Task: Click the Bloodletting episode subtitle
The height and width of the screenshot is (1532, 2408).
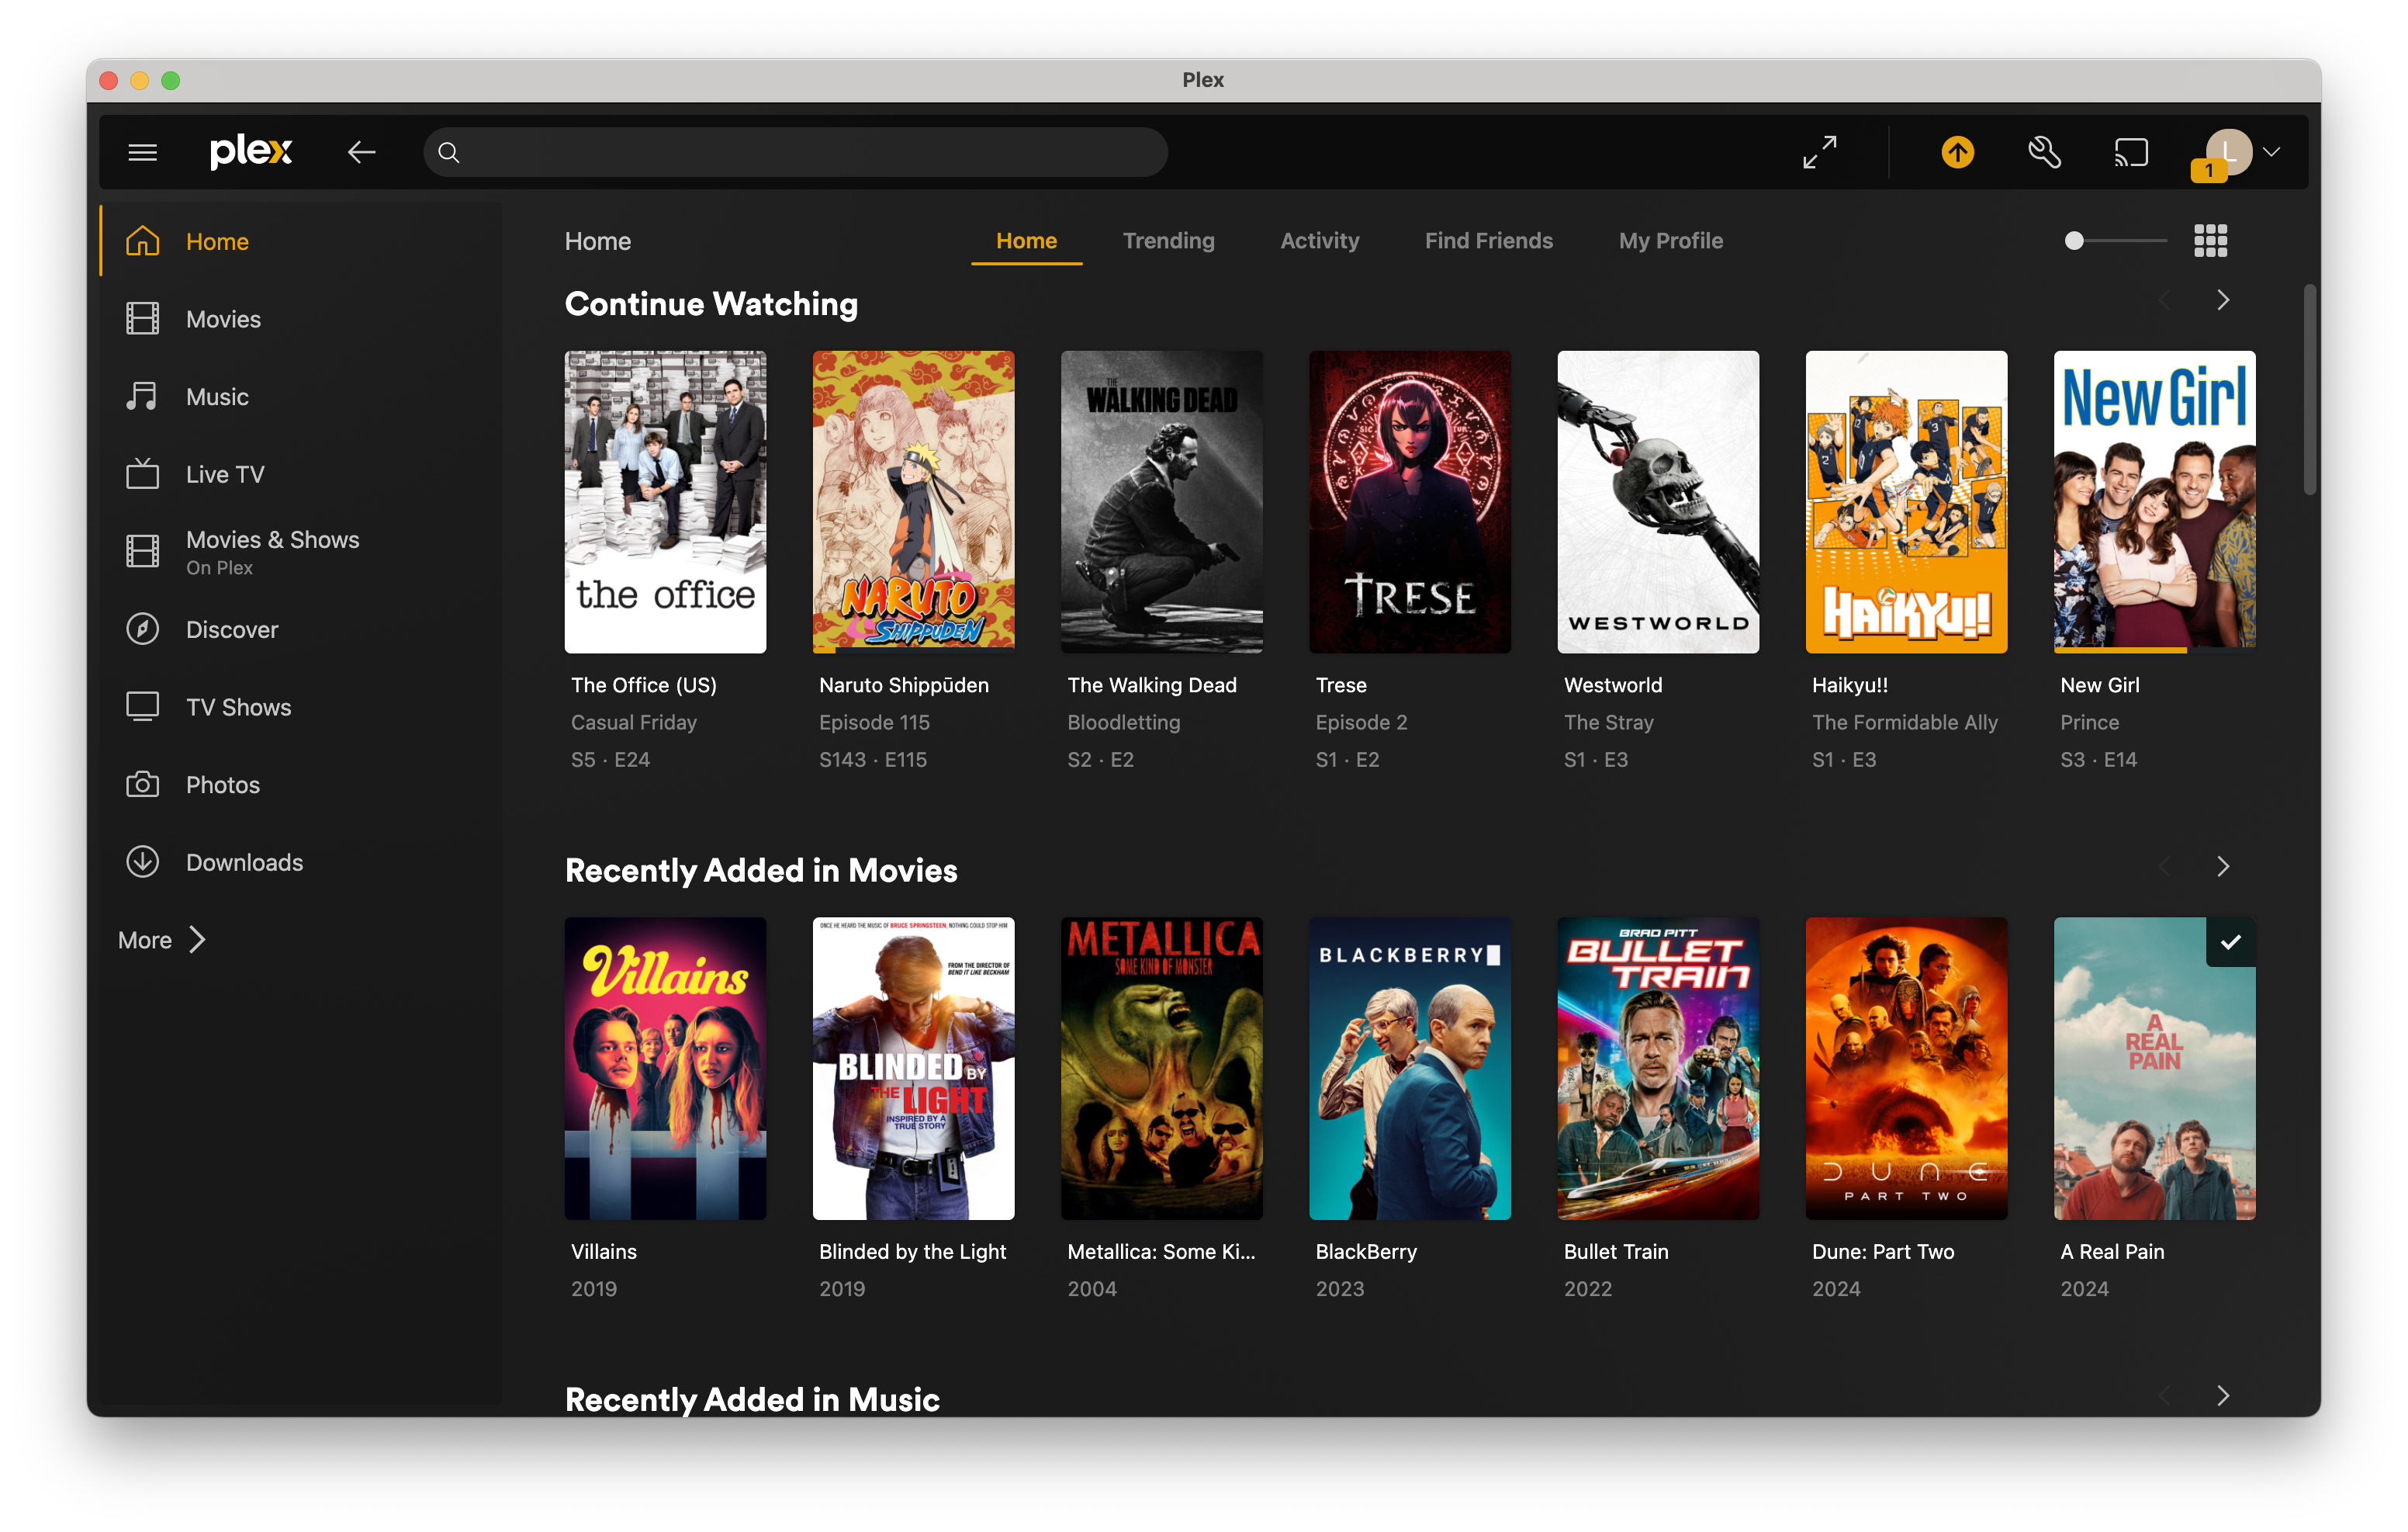Action: 1123,723
